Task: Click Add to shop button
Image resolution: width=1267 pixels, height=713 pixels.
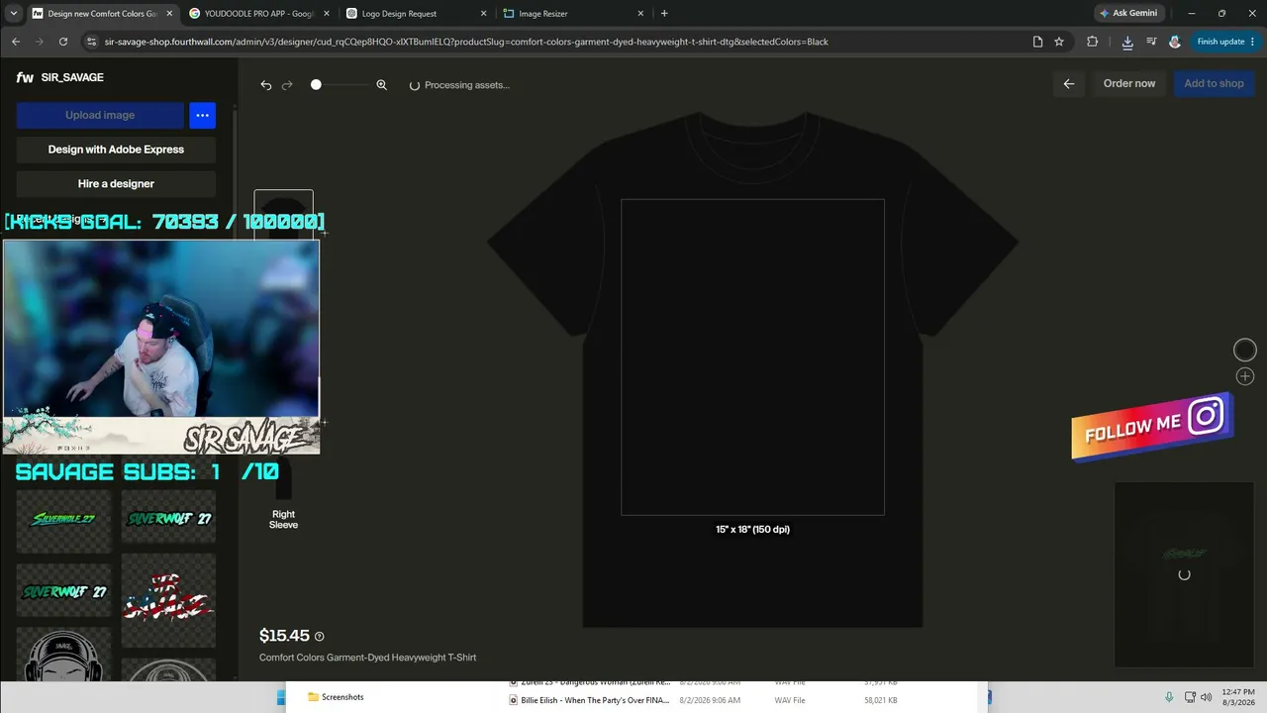Action: (1215, 83)
